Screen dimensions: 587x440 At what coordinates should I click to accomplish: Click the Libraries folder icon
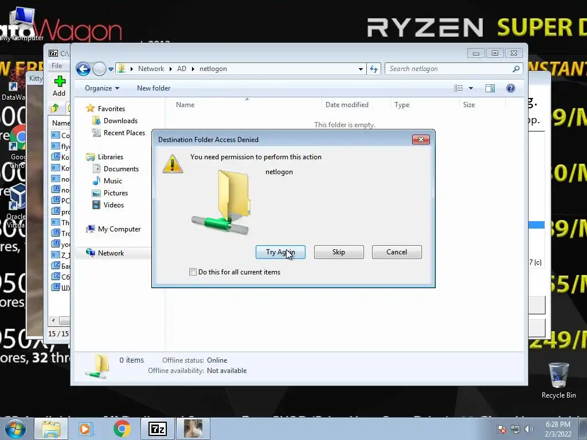(90, 157)
